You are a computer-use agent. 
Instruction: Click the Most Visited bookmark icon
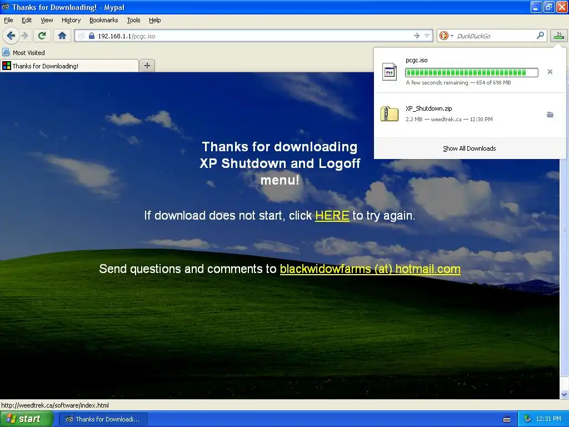tap(6, 52)
